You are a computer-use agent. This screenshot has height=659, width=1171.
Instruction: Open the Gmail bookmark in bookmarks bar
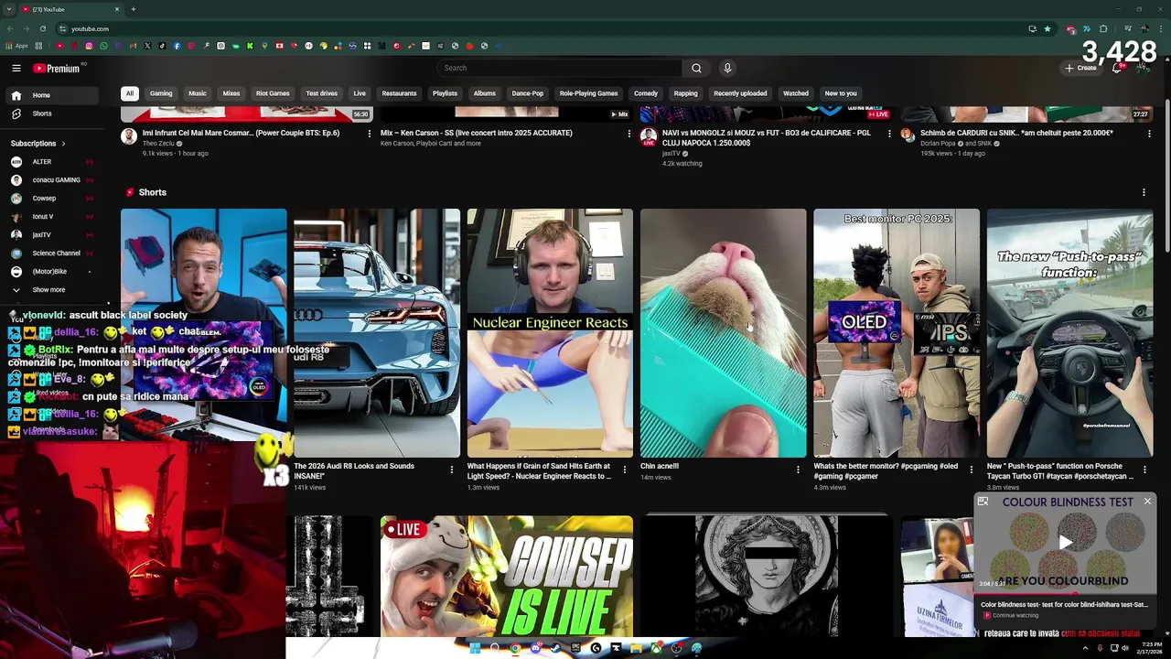133,46
